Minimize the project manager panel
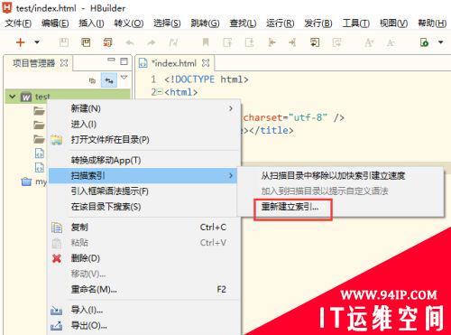451x335 pixels. (111, 60)
